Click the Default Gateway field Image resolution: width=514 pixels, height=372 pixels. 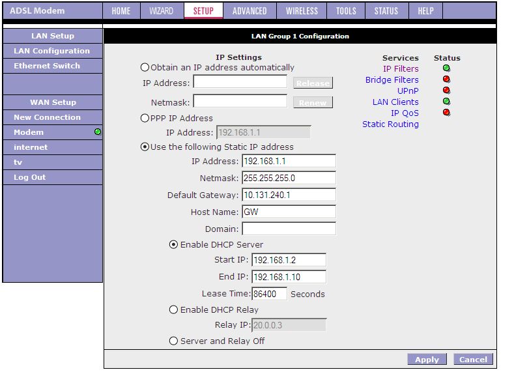[289, 195]
